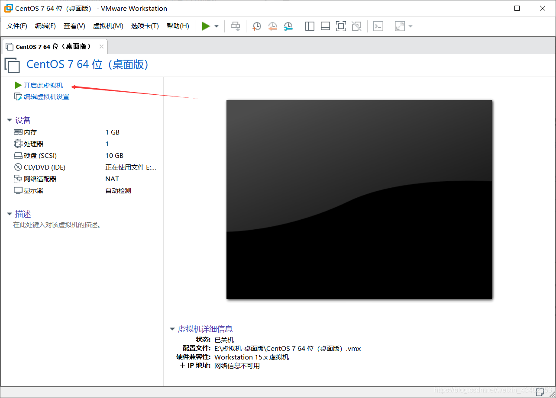Collapse the 描述 section
The width and height of the screenshot is (556, 398).
(10, 214)
